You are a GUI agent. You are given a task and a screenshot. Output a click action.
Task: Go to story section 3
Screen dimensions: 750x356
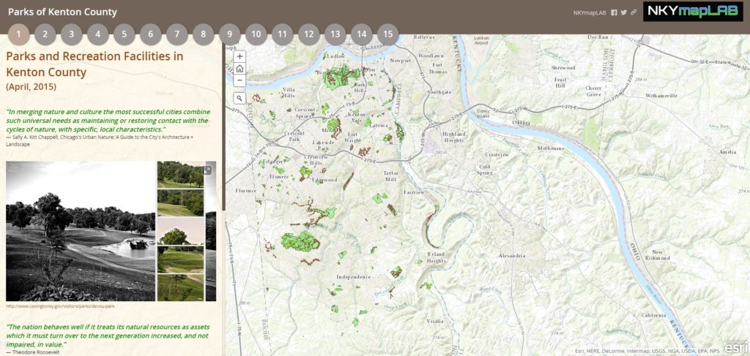point(71,34)
